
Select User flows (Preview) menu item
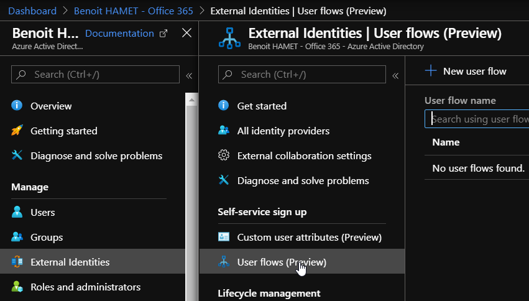[282, 262]
